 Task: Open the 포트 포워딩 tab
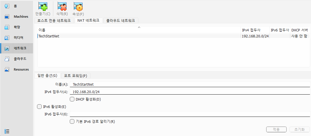coord(76,76)
